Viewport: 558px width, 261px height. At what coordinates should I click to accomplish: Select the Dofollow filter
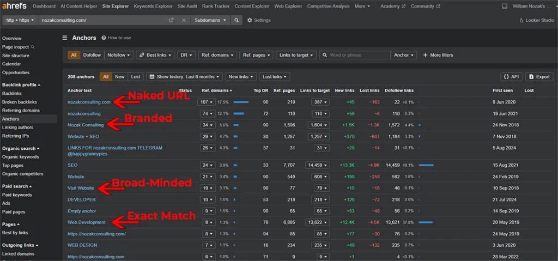[x=92, y=55]
